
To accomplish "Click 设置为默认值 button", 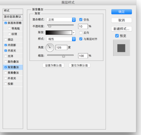I will (x=53, y=65).
